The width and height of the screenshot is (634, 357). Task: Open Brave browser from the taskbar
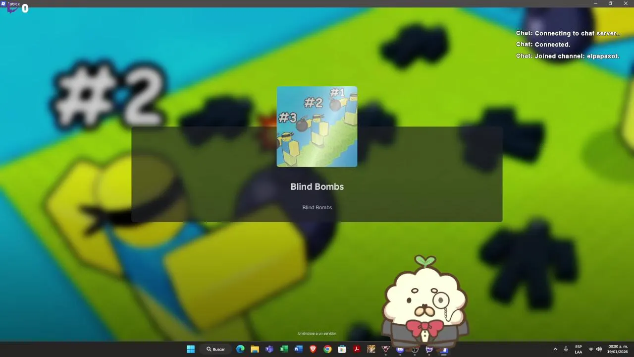click(x=313, y=349)
